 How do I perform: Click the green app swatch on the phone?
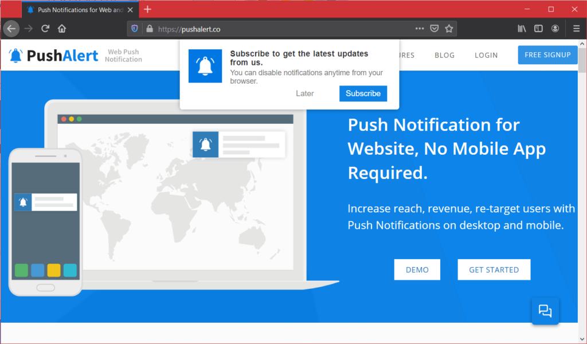21,270
